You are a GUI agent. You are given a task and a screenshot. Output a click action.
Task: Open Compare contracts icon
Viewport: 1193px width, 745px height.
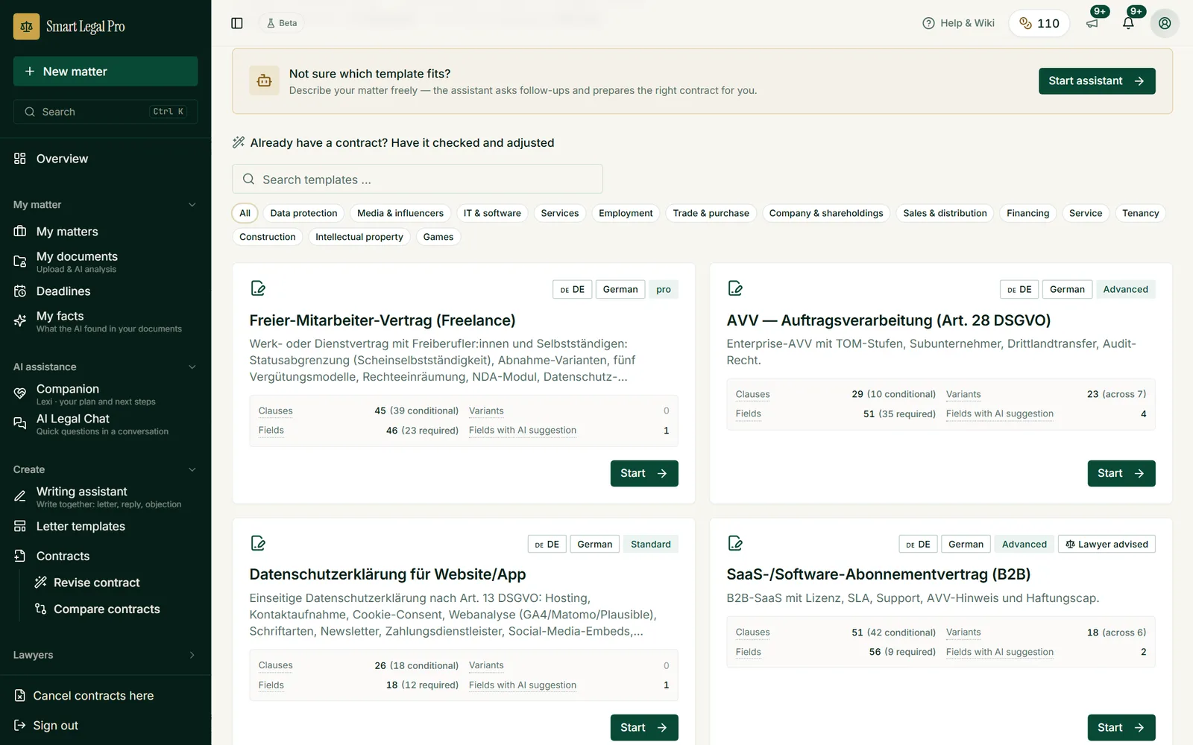pos(41,609)
